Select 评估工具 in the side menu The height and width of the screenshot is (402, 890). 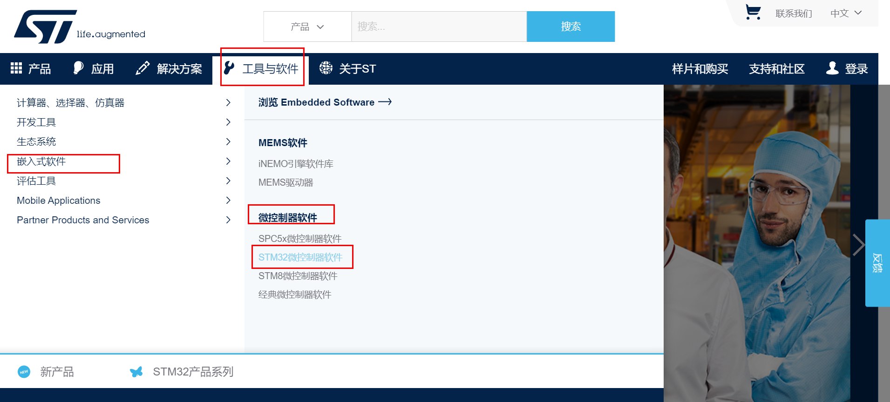(x=36, y=181)
